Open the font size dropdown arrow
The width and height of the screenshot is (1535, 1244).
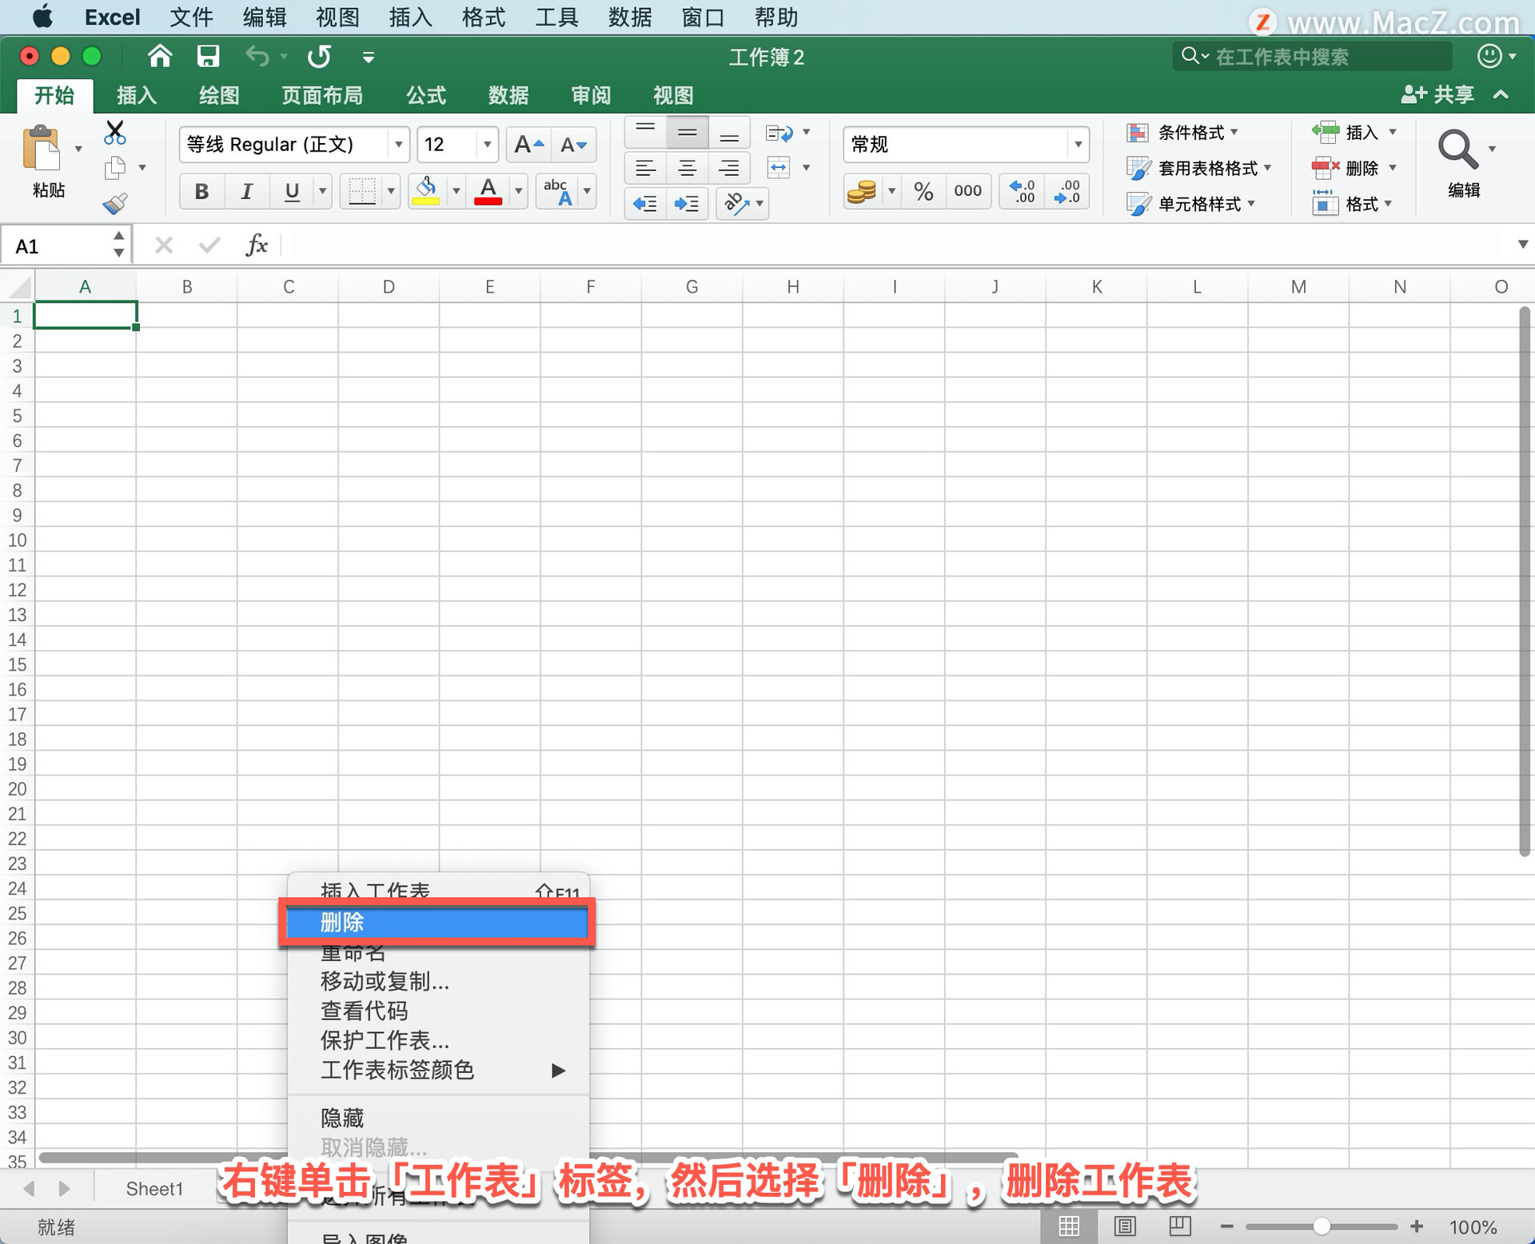pos(486,145)
